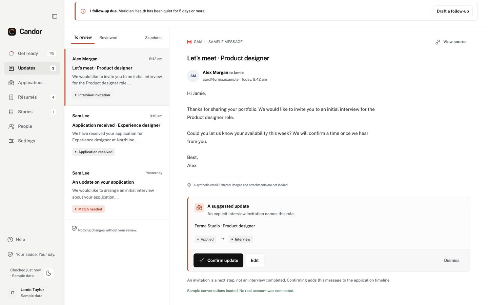Image resolution: width=488 pixels, height=305 pixels.
Task: Click the Match needed tag
Action: [88, 209]
